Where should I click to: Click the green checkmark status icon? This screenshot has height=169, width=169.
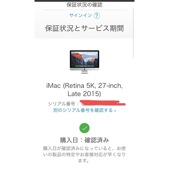tap(84, 128)
